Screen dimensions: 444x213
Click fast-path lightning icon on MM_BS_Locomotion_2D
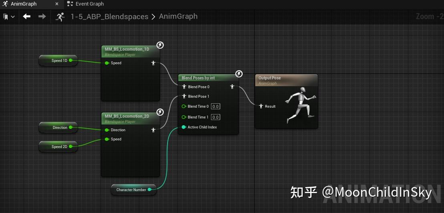tap(160, 112)
